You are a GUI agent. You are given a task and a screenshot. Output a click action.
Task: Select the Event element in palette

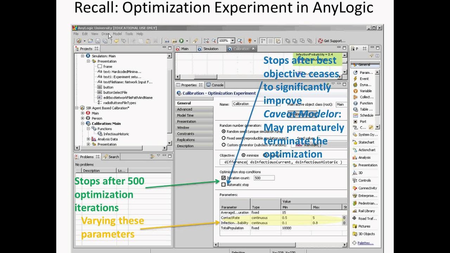(361, 79)
